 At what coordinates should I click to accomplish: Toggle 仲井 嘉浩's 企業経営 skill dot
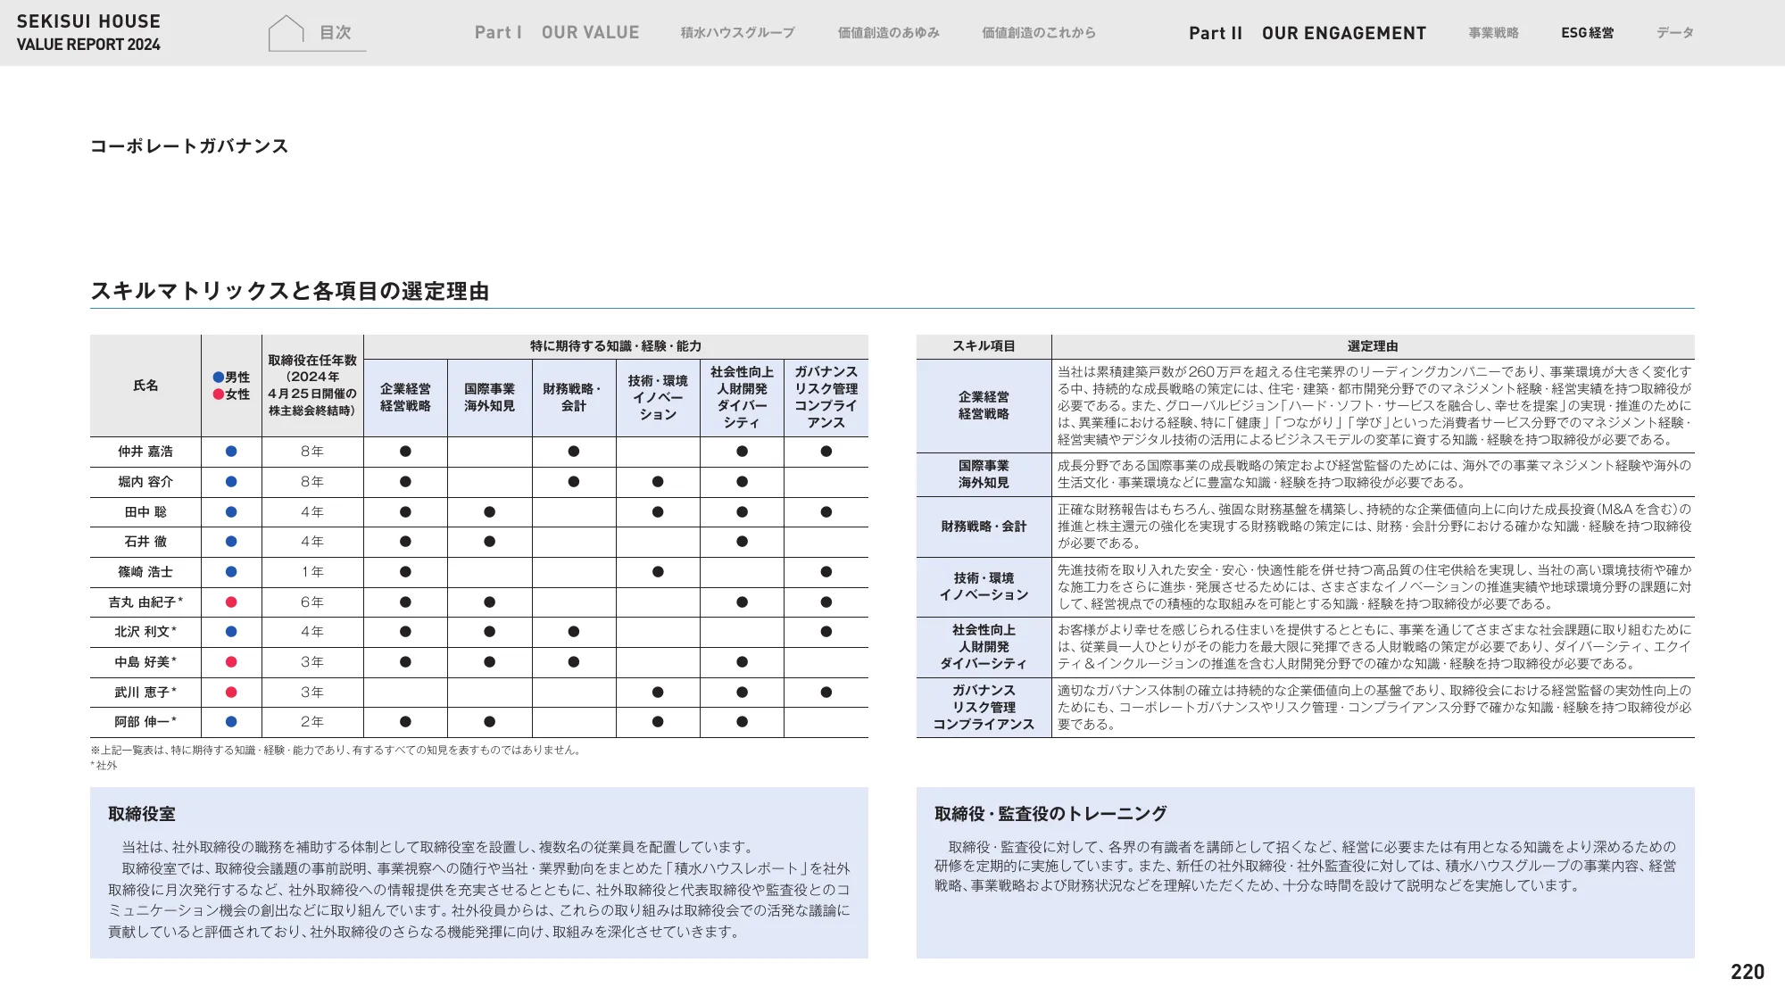pos(406,452)
